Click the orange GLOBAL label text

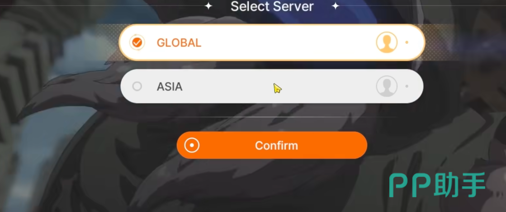(179, 43)
